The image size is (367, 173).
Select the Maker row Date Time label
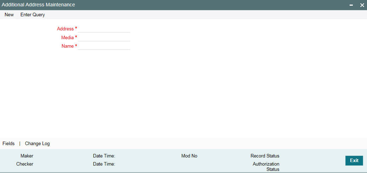click(x=104, y=156)
